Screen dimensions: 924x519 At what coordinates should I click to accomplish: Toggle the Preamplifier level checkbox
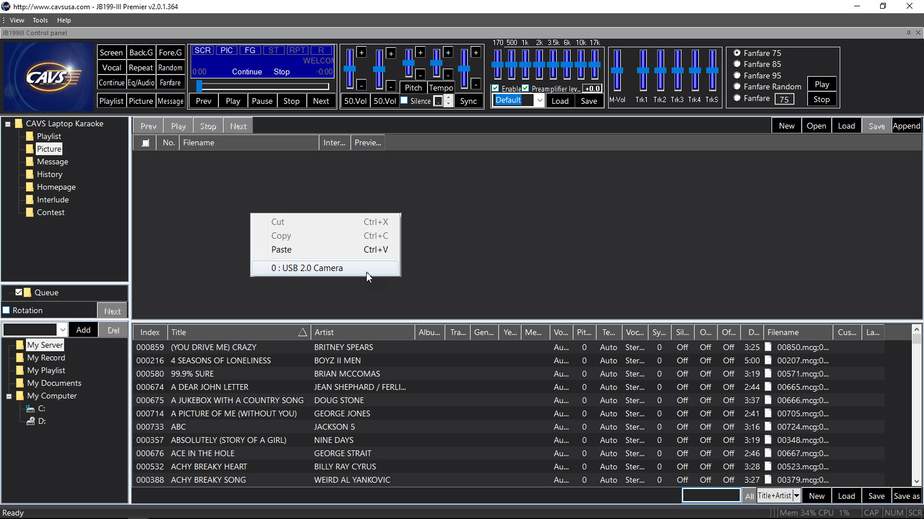pyautogui.click(x=526, y=88)
